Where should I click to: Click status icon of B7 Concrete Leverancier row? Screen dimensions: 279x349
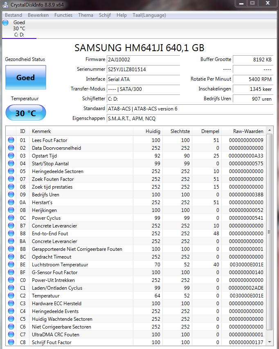[x=11, y=226]
